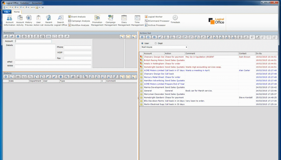Screen dimensions: 281x160
Task: Click the filter icon in History toolbar
Action: 116,77
